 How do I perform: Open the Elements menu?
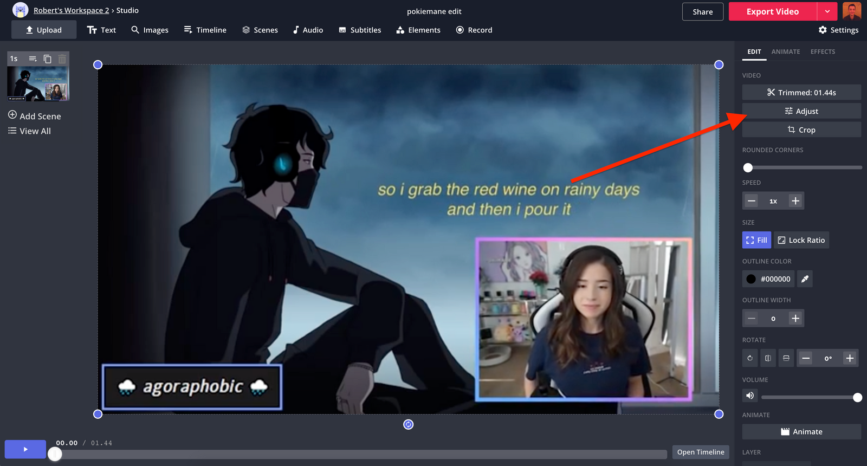click(x=418, y=30)
